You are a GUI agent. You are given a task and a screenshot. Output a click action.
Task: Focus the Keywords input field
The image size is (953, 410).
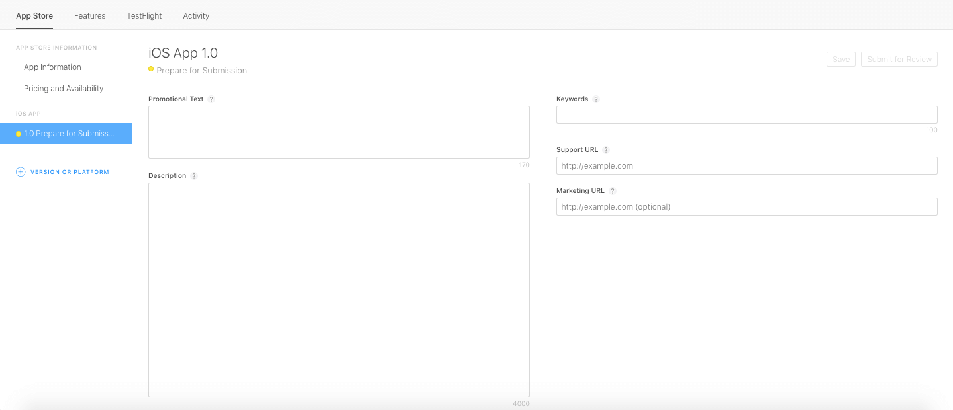[x=747, y=114]
